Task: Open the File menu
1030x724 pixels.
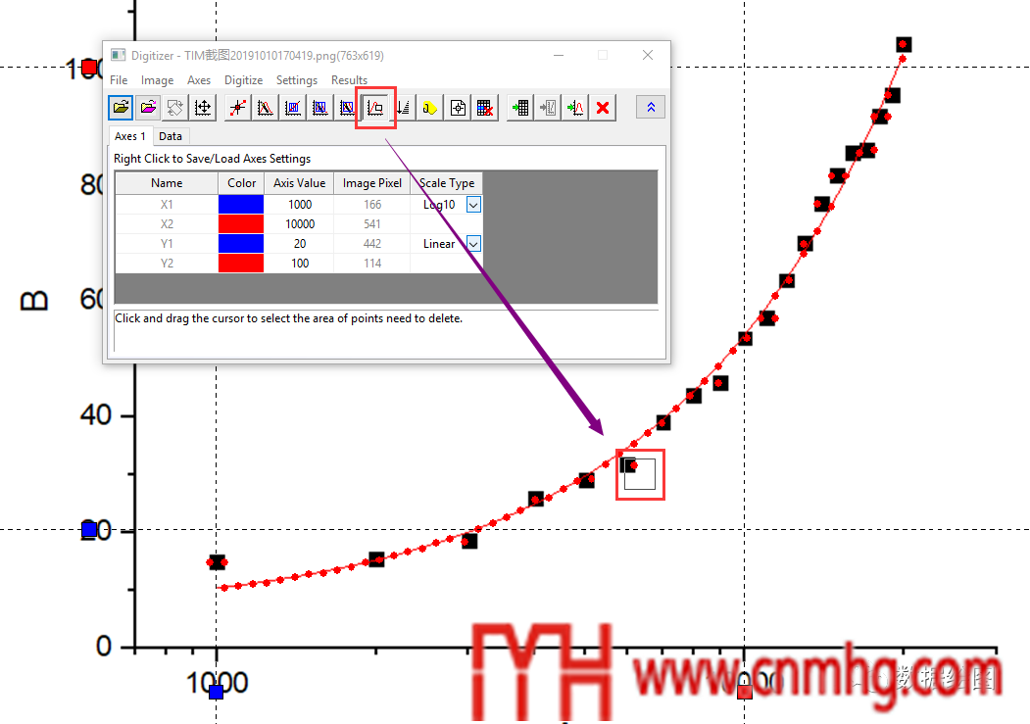Action: tap(119, 80)
